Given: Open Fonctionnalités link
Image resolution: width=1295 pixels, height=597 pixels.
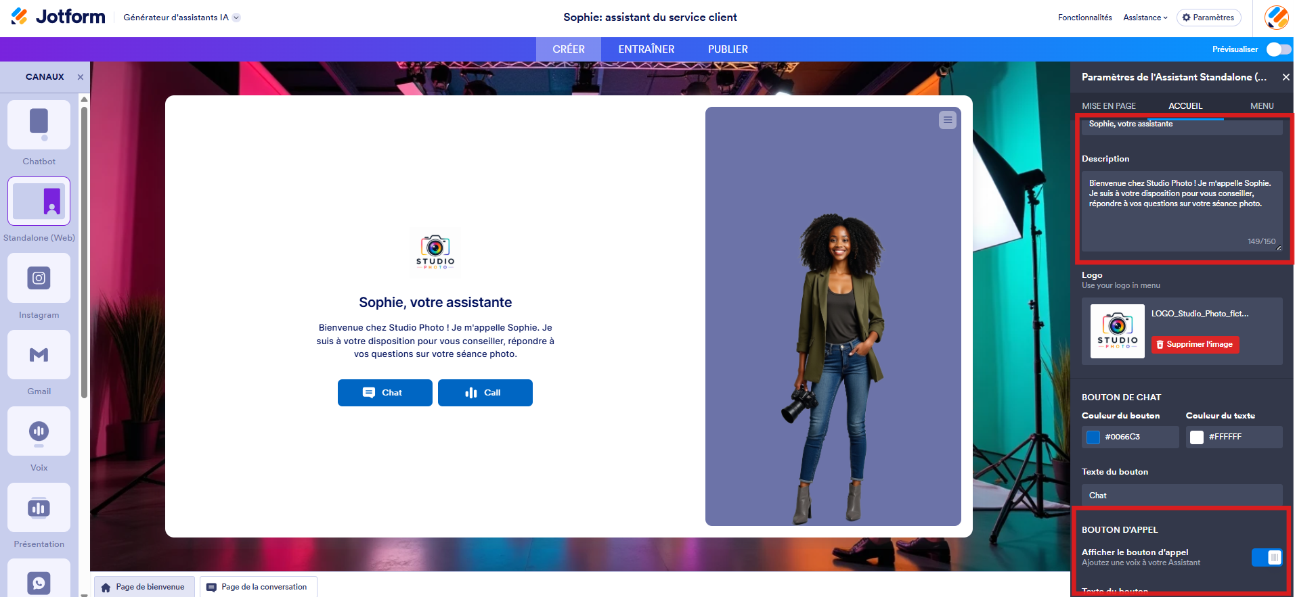Looking at the screenshot, I should point(1084,18).
